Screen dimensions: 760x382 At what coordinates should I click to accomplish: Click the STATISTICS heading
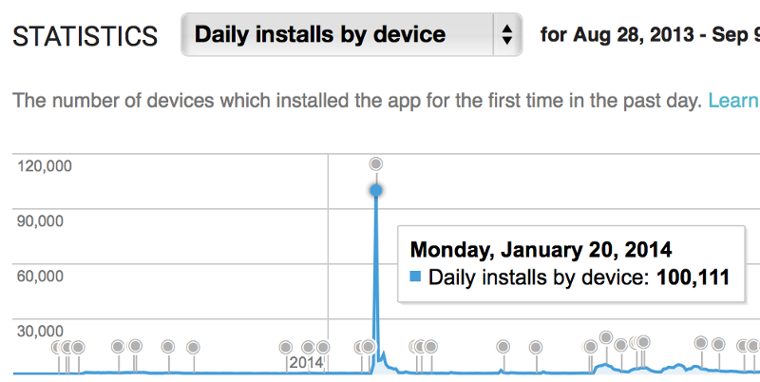(85, 36)
